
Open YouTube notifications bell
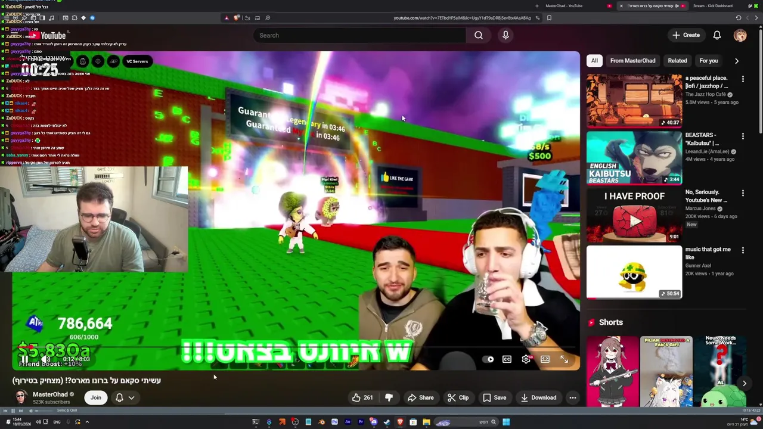click(717, 35)
